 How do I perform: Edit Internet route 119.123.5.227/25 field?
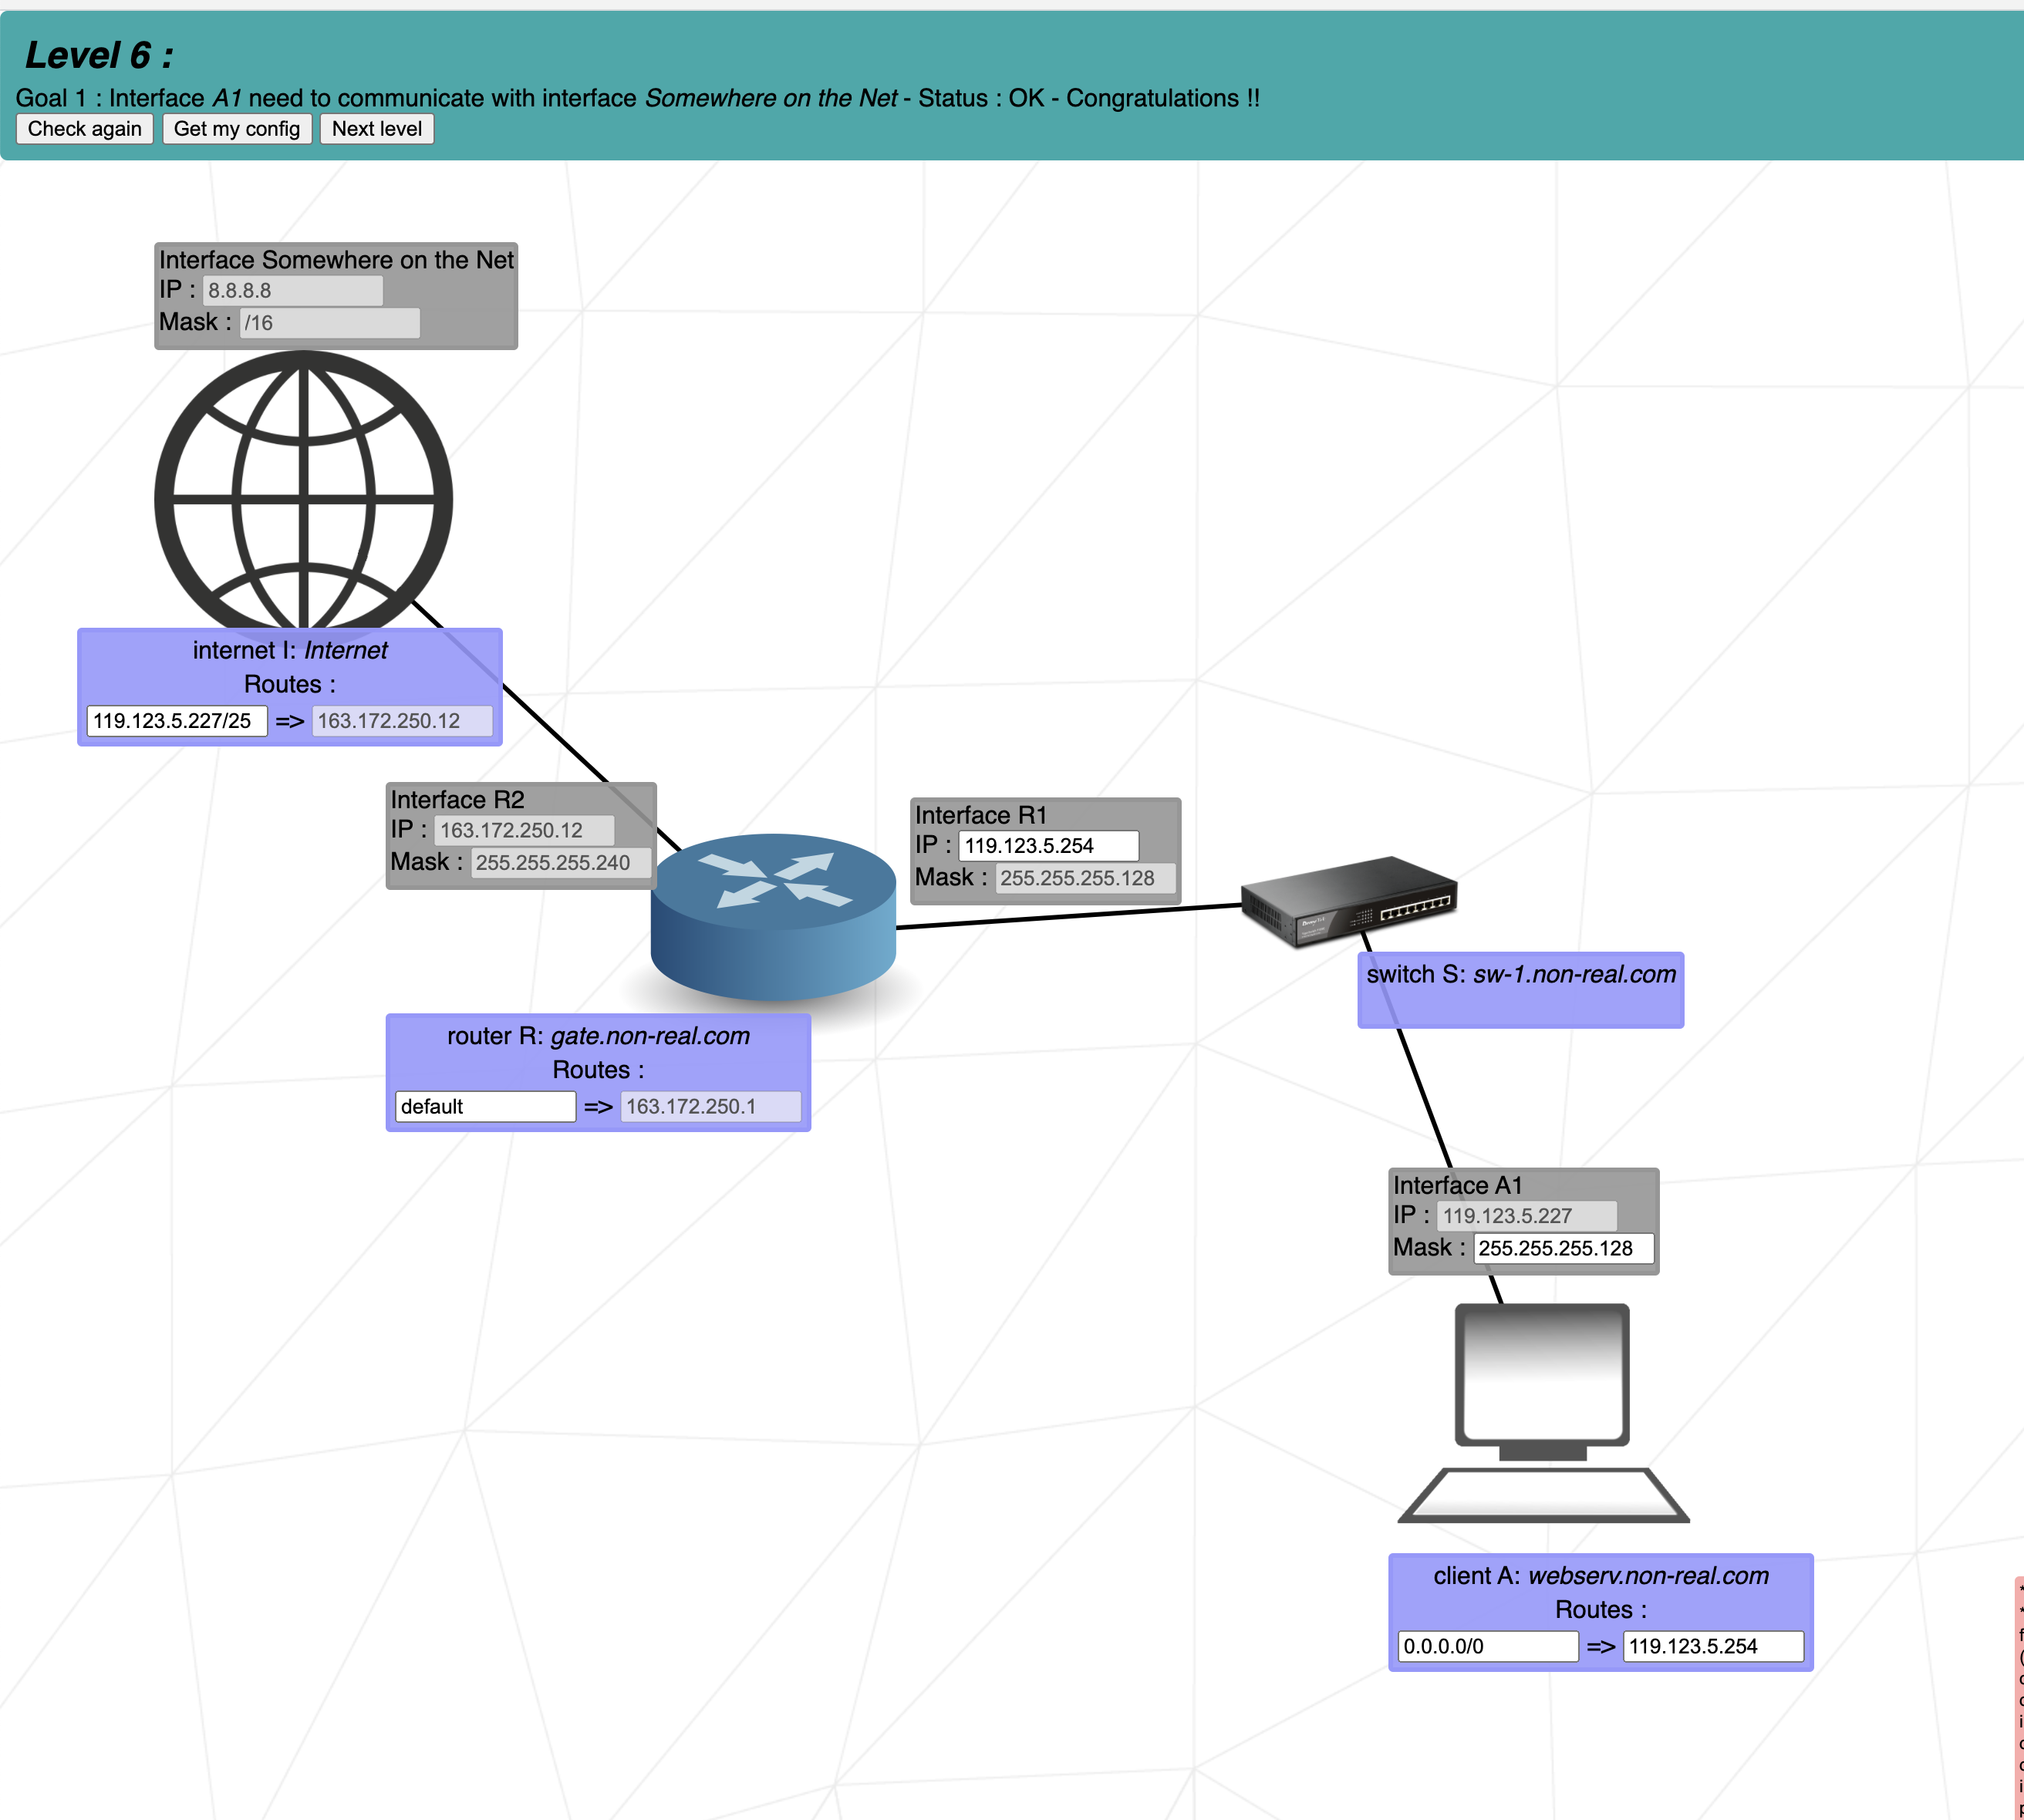point(177,721)
